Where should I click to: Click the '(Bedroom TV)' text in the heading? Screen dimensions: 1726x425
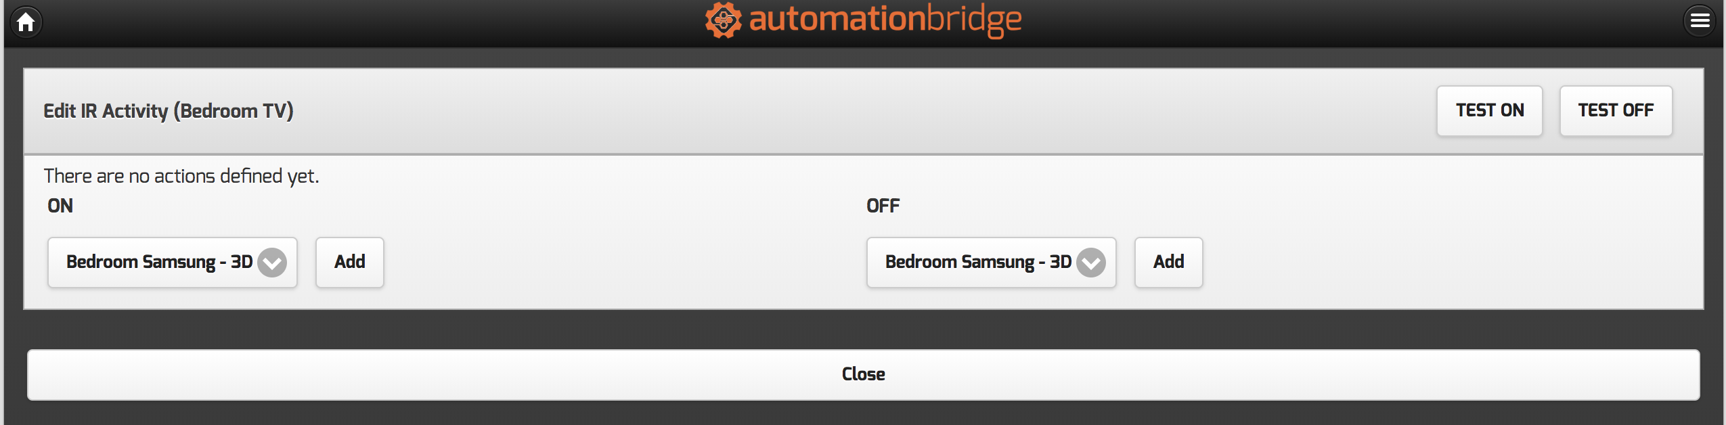click(x=234, y=111)
